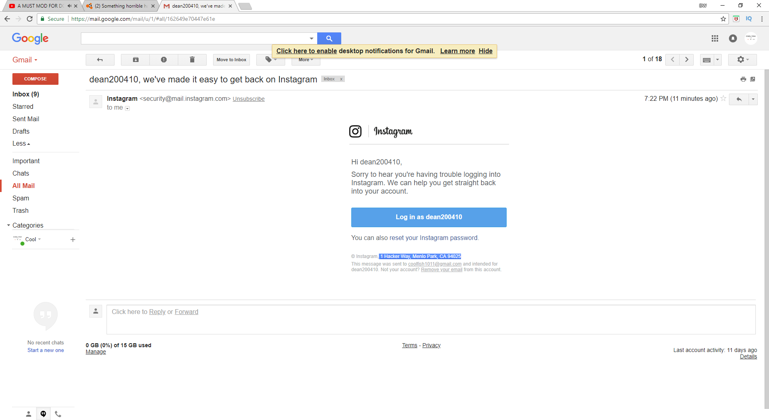The width and height of the screenshot is (769, 420).
Task: Open the Cool chat status dropdown
Action: coord(39,239)
